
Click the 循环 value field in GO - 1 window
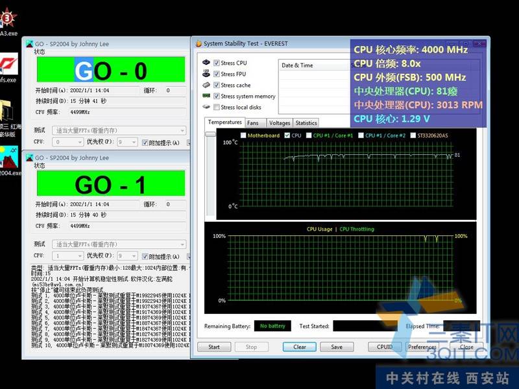tap(175, 204)
